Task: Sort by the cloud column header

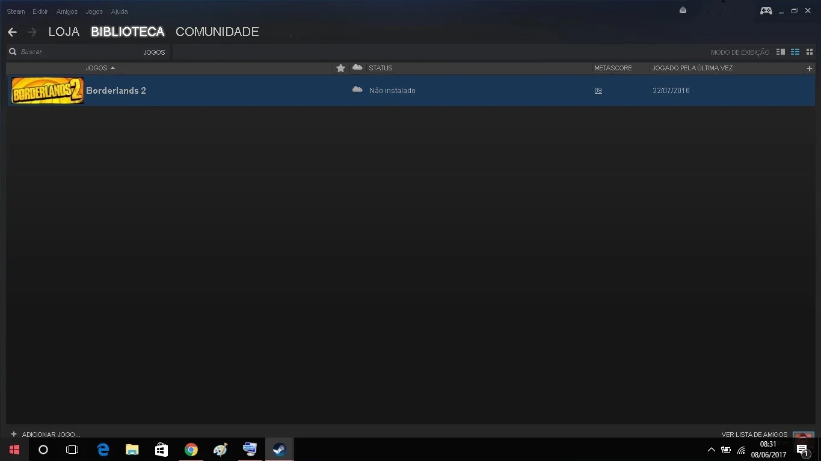Action: (357, 67)
